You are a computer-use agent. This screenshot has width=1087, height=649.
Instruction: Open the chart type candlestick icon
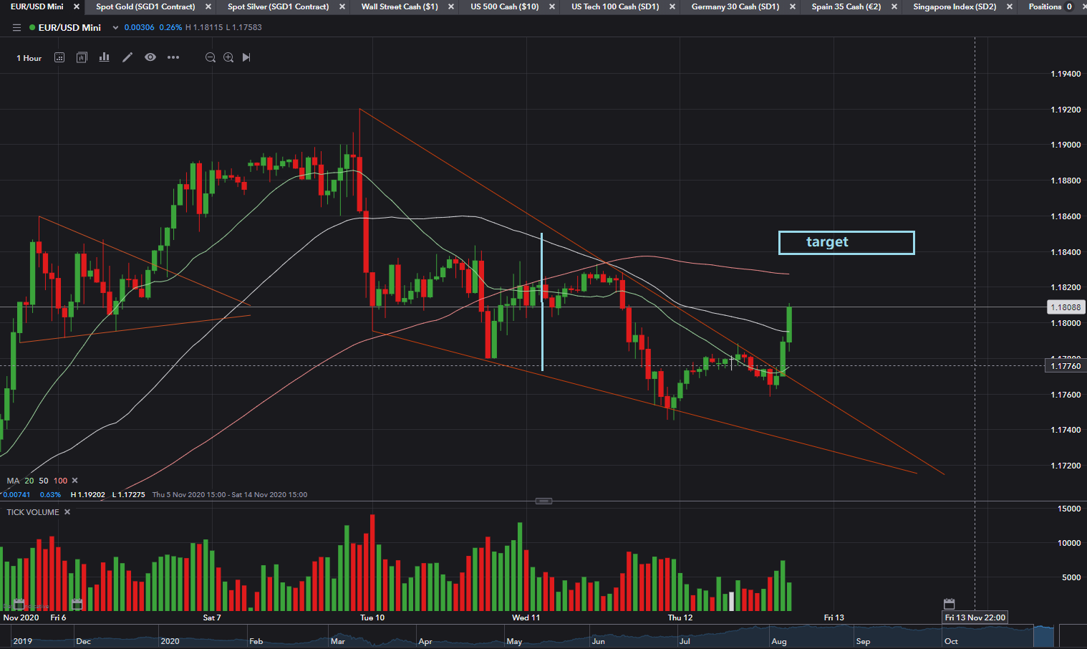(x=82, y=57)
